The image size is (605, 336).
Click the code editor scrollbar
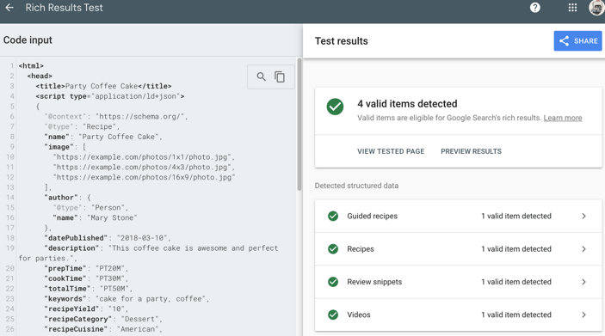[299, 124]
